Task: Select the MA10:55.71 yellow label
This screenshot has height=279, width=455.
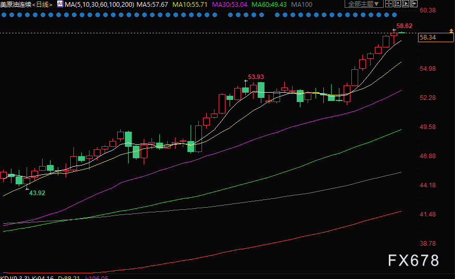Action: point(190,5)
